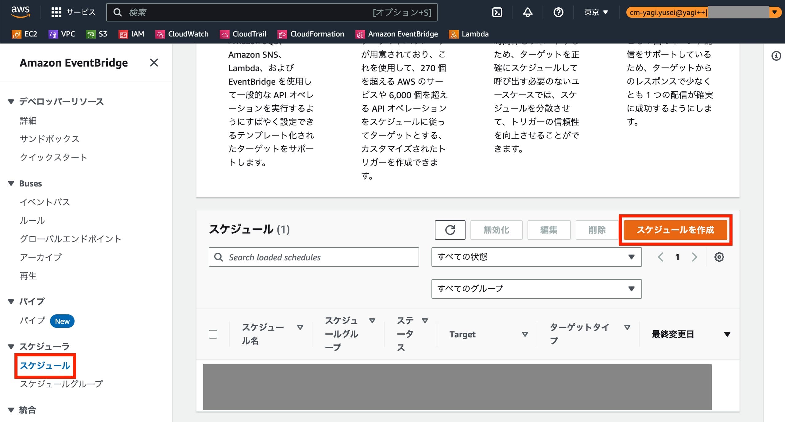Image resolution: width=785 pixels, height=422 pixels.
Task: Open the notifications bell
Action: 528,12
